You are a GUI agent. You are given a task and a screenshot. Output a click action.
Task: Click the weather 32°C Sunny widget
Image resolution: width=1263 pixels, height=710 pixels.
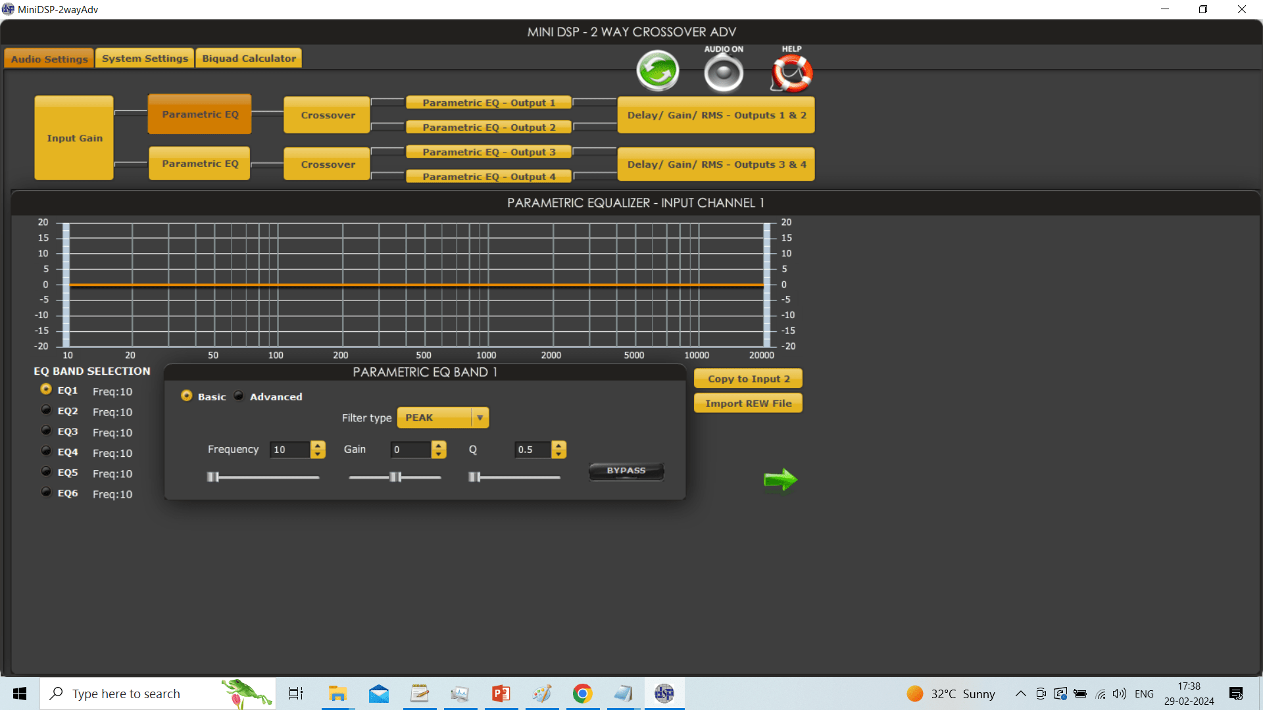pos(951,694)
